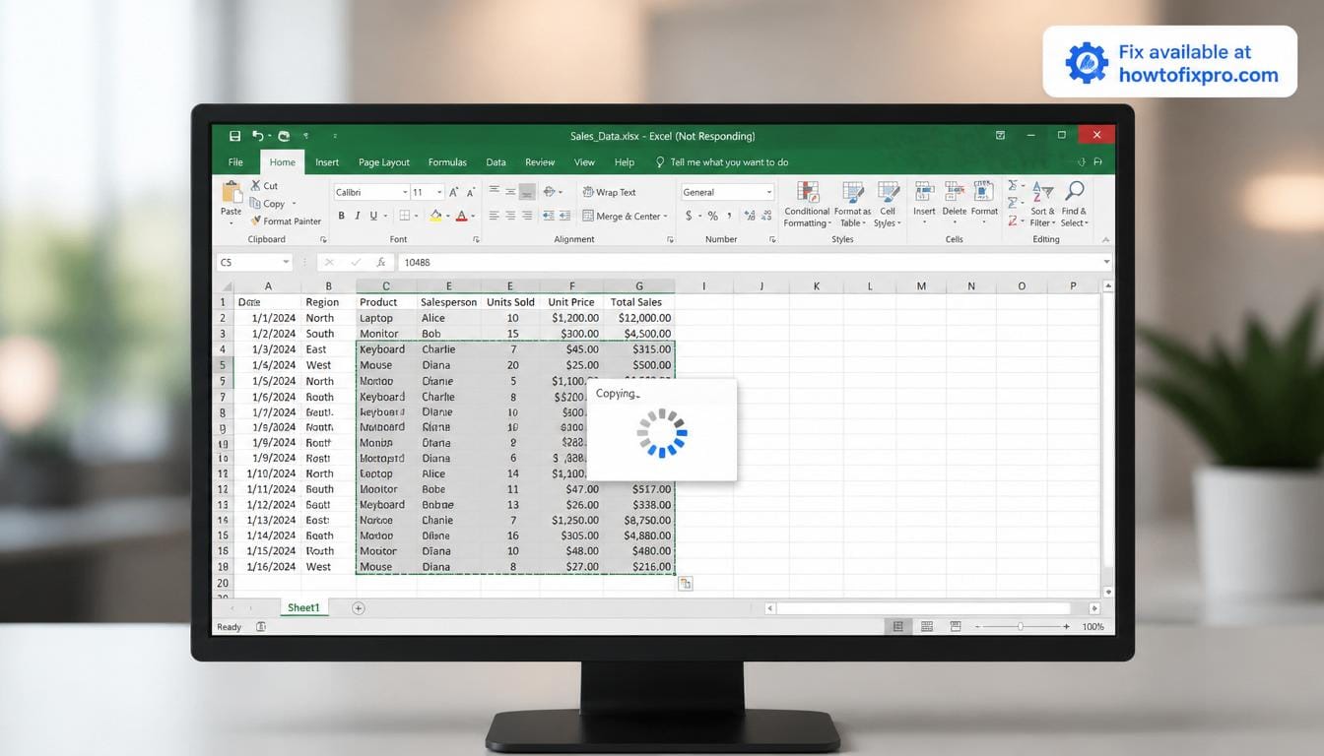This screenshot has width=1324, height=756.
Task: Open the File menu
Action: [235, 162]
